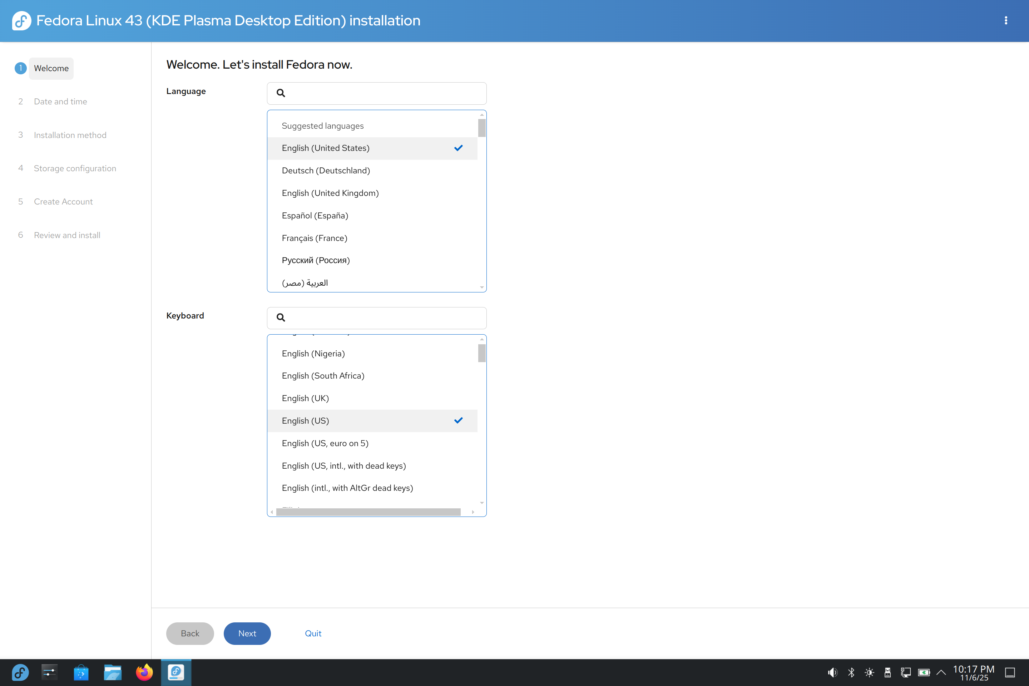
Task: Select Français (France) language option
Action: [315, 238]
